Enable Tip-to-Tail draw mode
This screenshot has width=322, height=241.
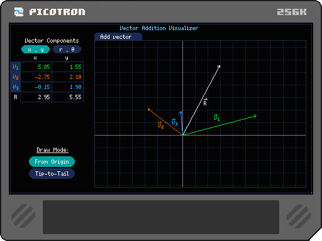tap(52, 174)
